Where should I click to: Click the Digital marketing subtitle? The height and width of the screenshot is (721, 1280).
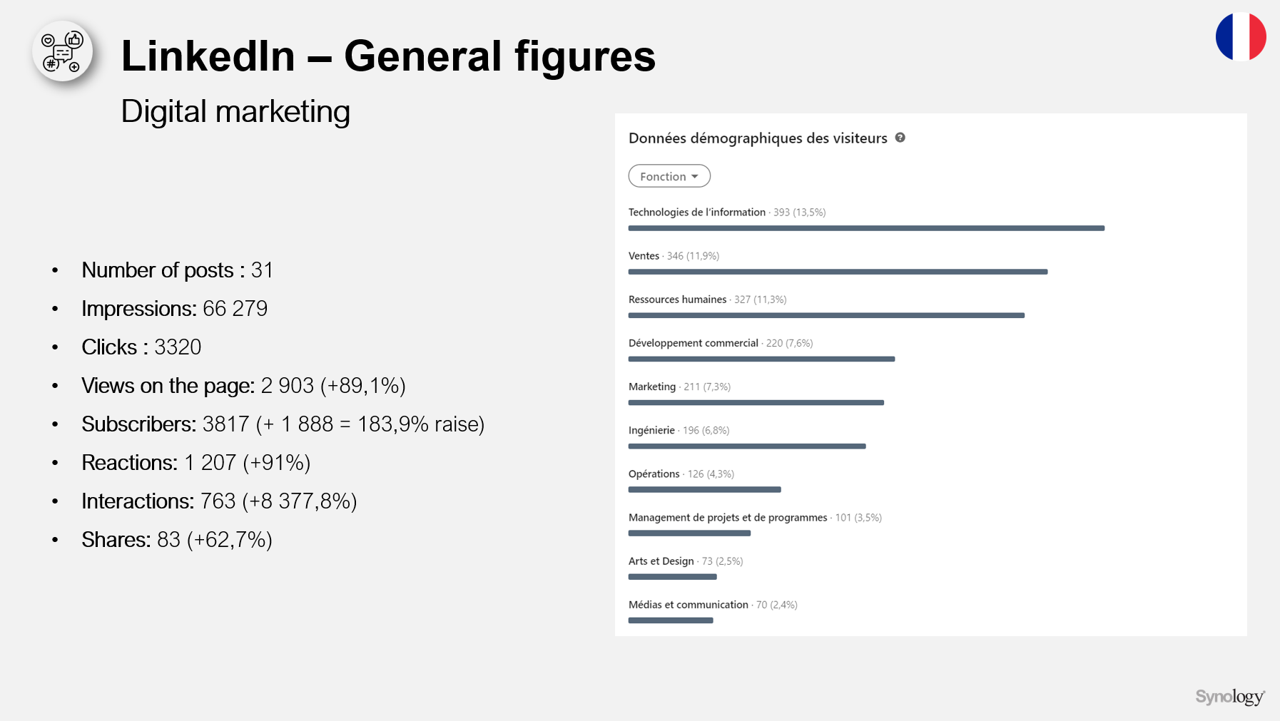[235, 112]
